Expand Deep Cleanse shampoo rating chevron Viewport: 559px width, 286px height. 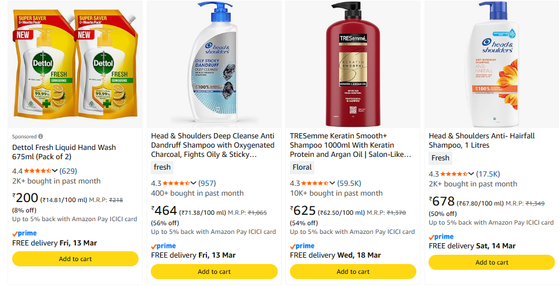click(194, 184)
